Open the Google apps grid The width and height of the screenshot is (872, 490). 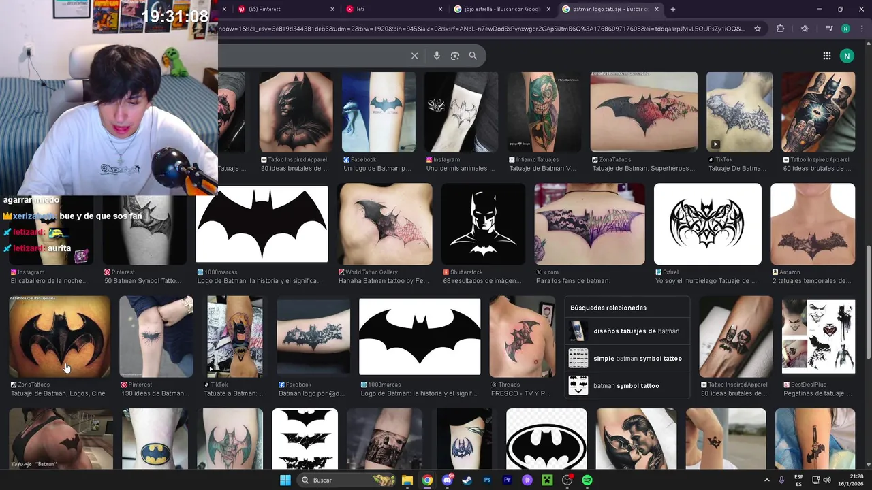click(826, 56)
